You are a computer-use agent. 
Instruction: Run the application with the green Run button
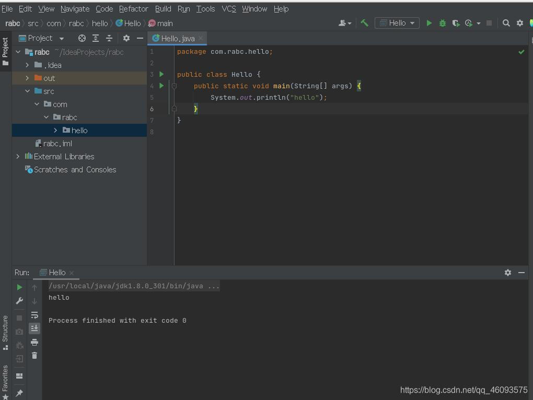(x=428, y=23)
